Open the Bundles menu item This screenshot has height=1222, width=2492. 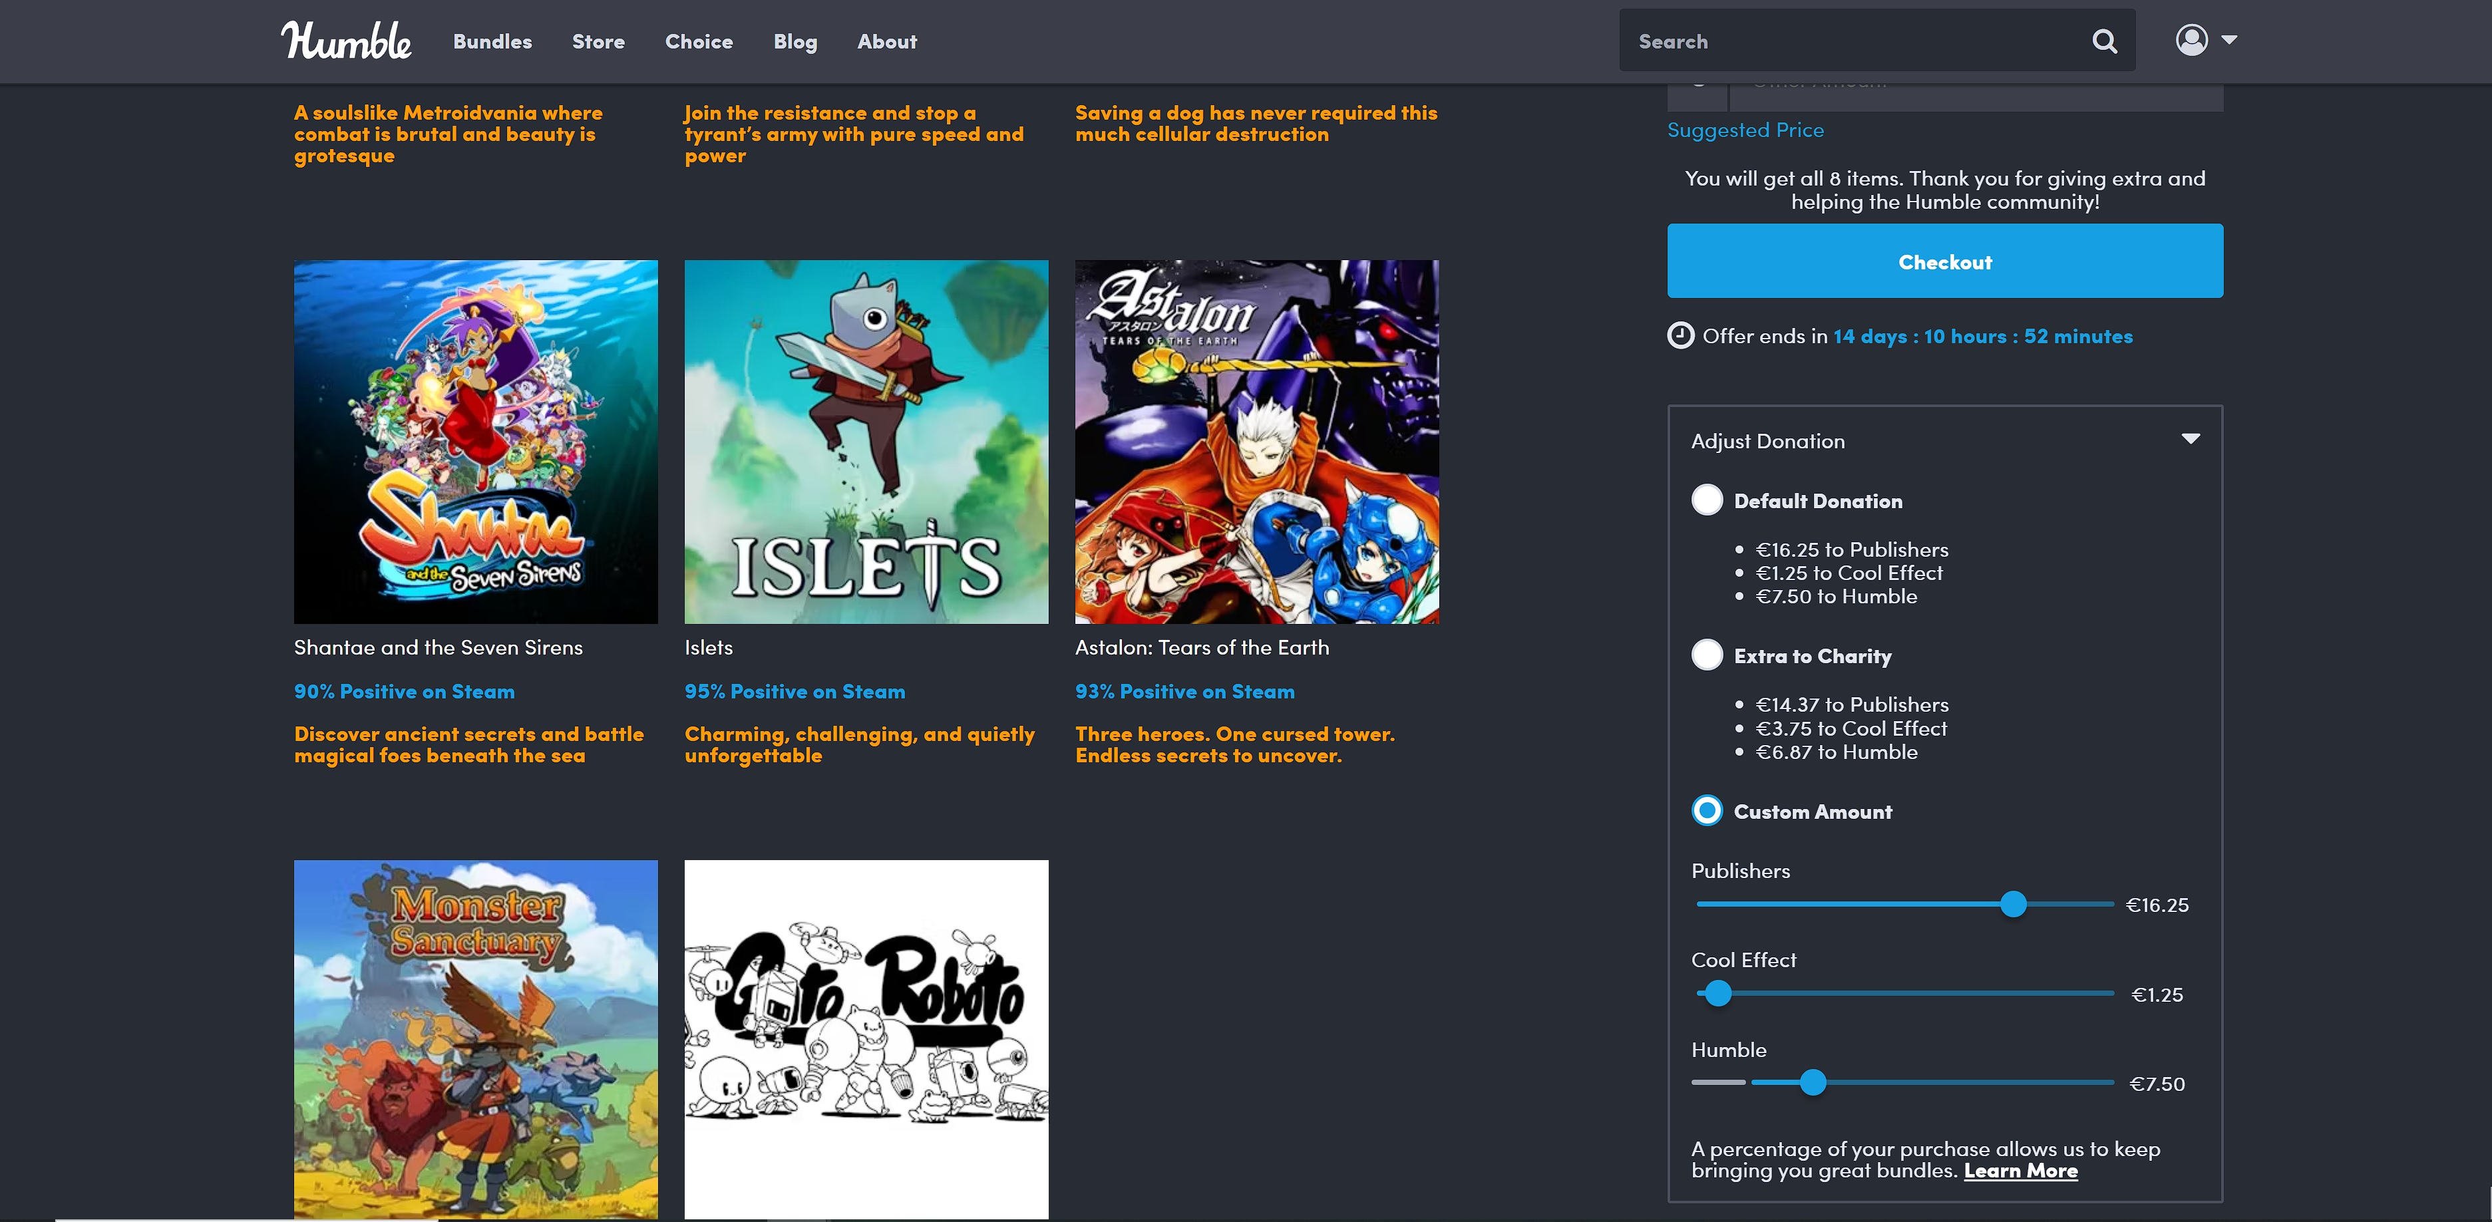point(492,41)
